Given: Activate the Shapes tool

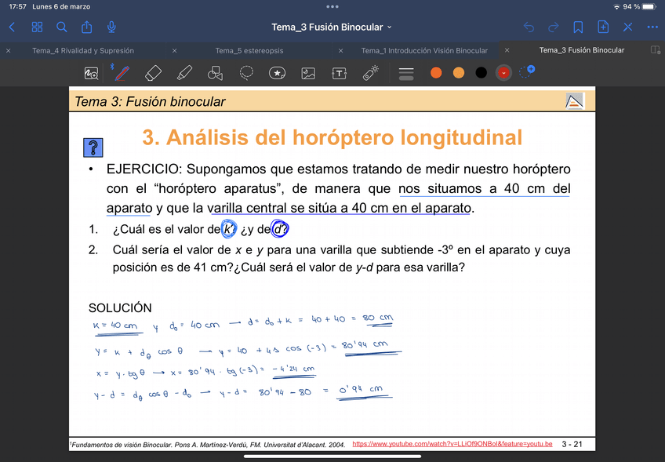Looking at the screenshot, I should click(x=215, y=73).
